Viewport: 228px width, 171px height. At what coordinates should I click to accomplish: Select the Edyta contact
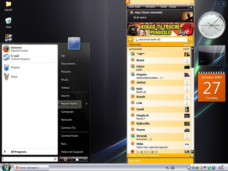click(160, 68)
